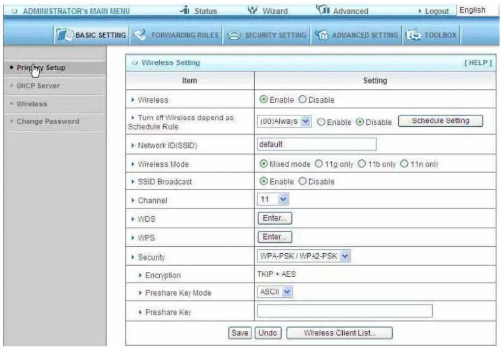
Task: Select Disable for schedule rule
Action: (360, 122)
